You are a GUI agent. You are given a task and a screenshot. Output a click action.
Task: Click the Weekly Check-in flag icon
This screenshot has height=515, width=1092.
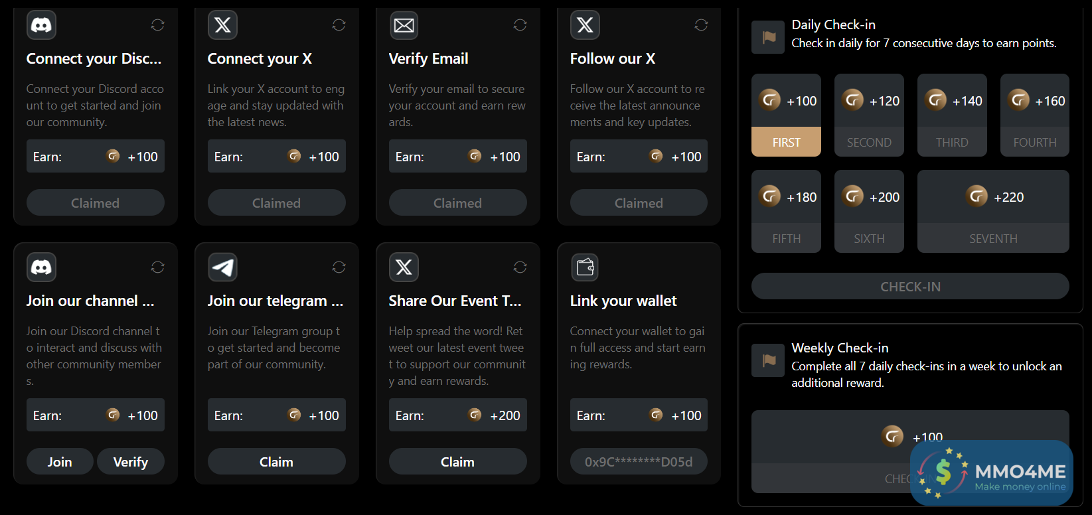pyautogui.click(x=768, y=360)
